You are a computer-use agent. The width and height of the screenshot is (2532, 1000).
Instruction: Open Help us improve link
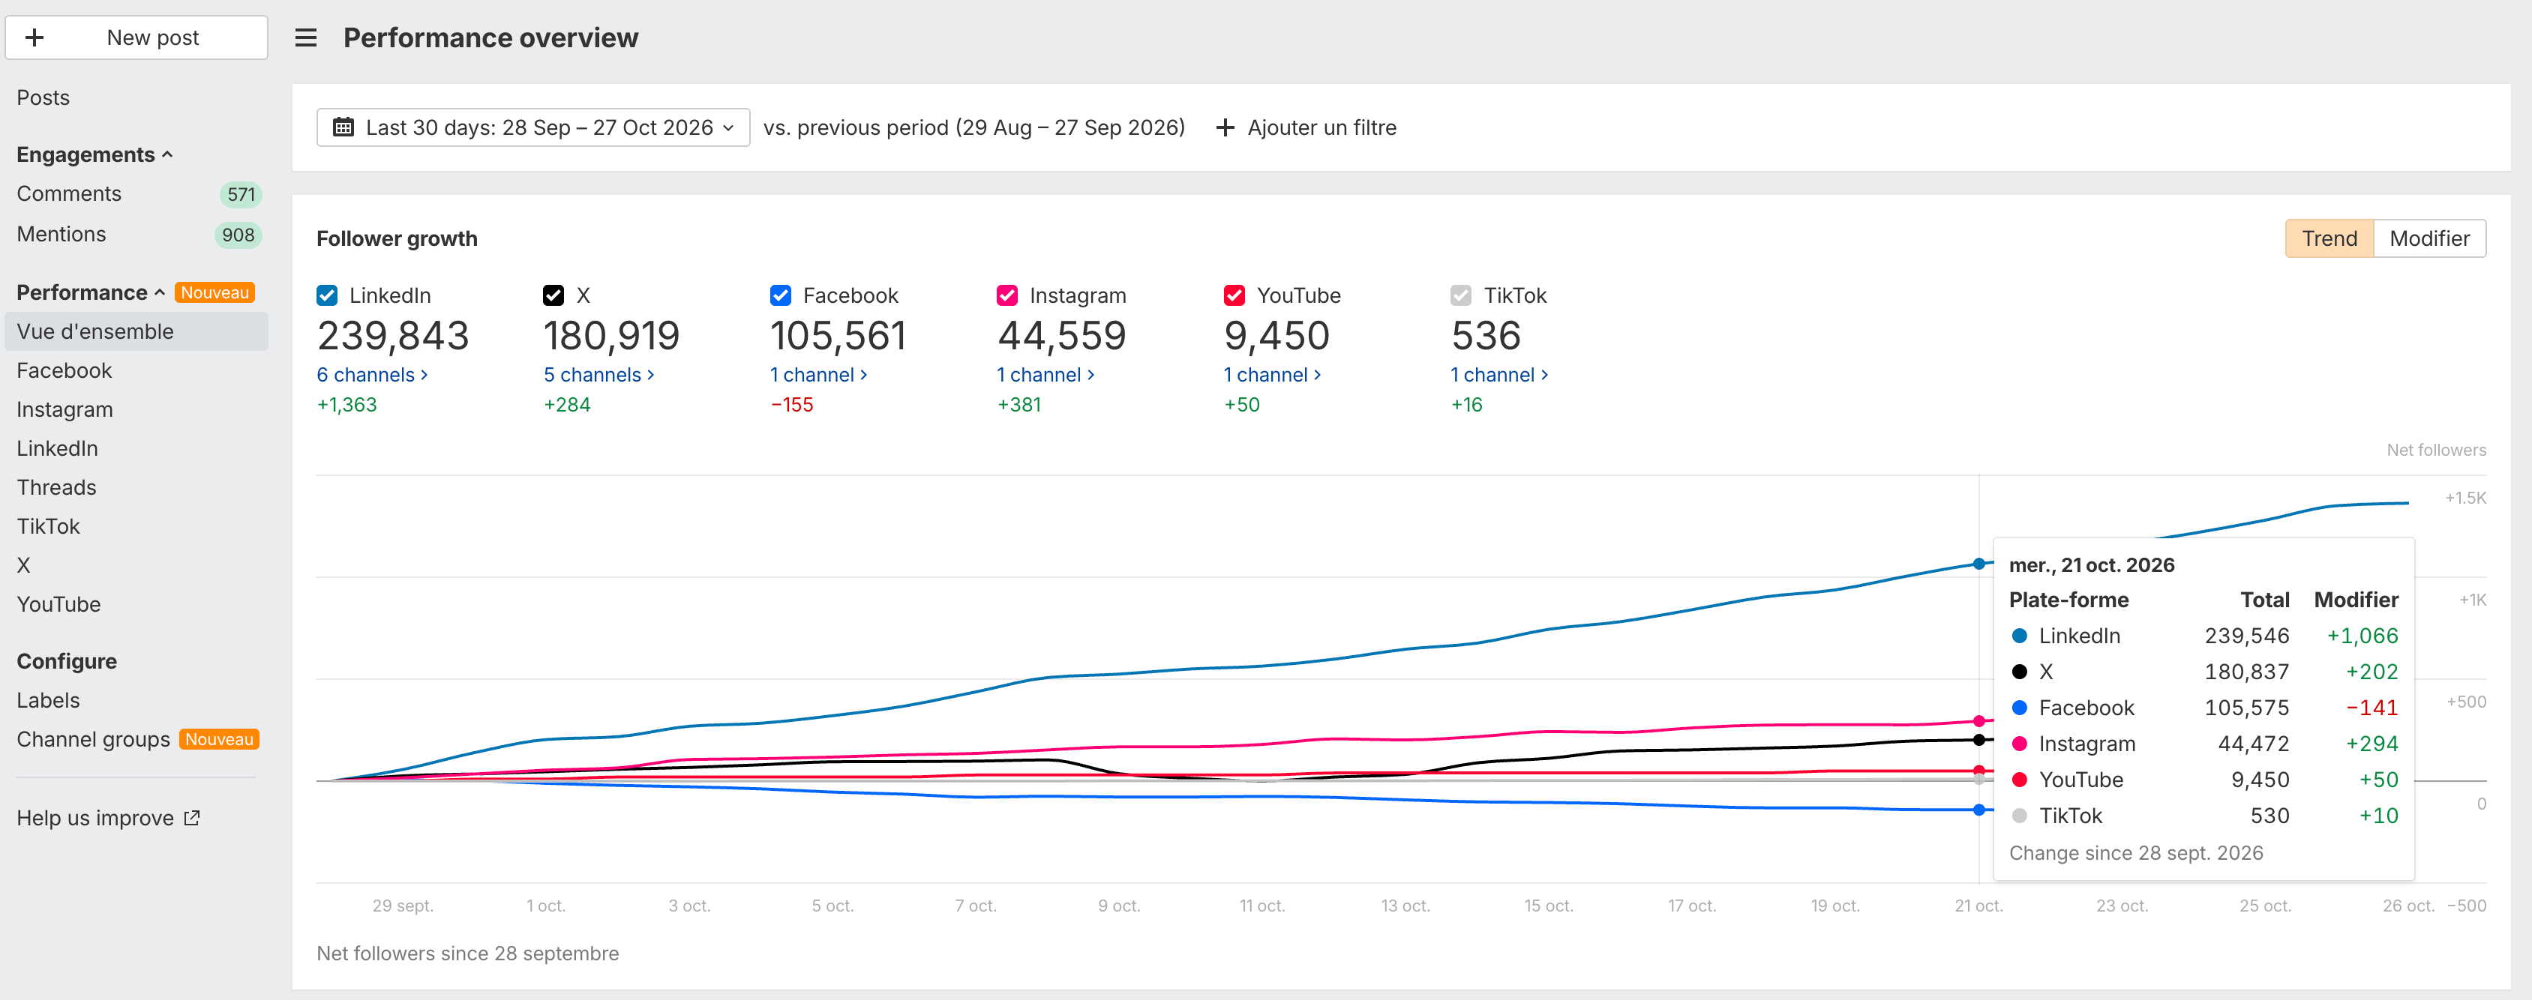108,817
